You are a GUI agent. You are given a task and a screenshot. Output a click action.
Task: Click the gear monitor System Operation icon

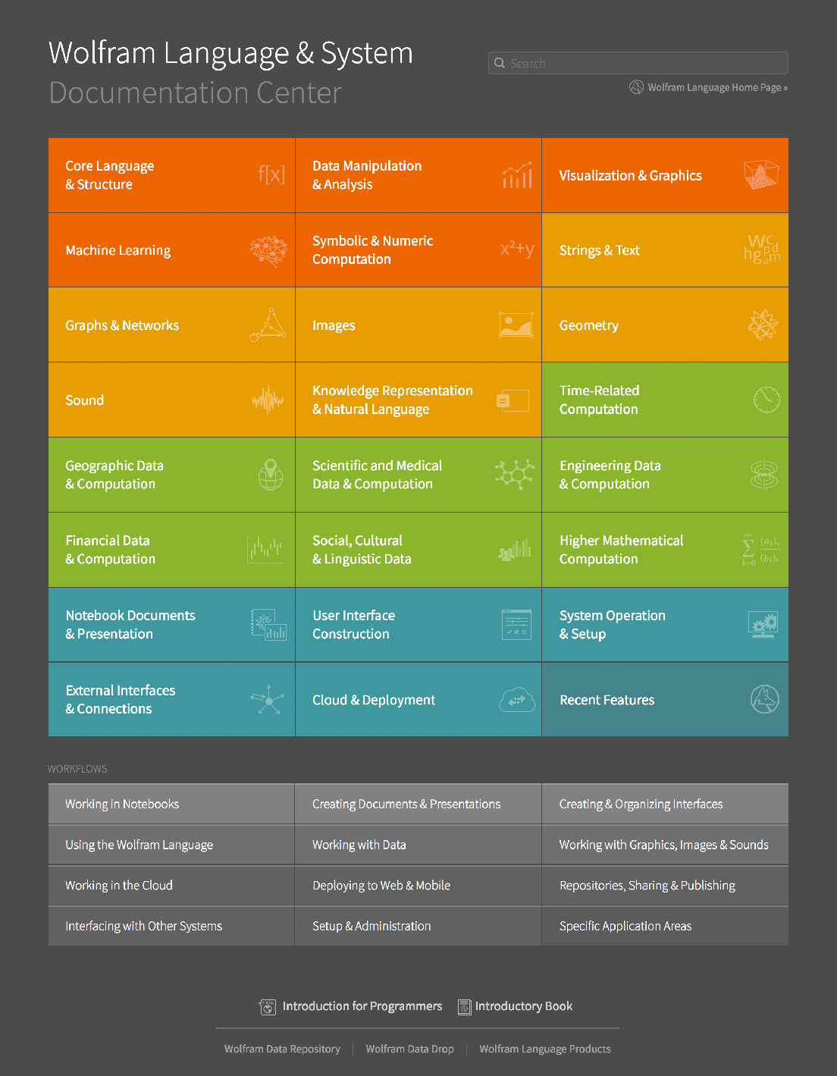click(763, 625)
